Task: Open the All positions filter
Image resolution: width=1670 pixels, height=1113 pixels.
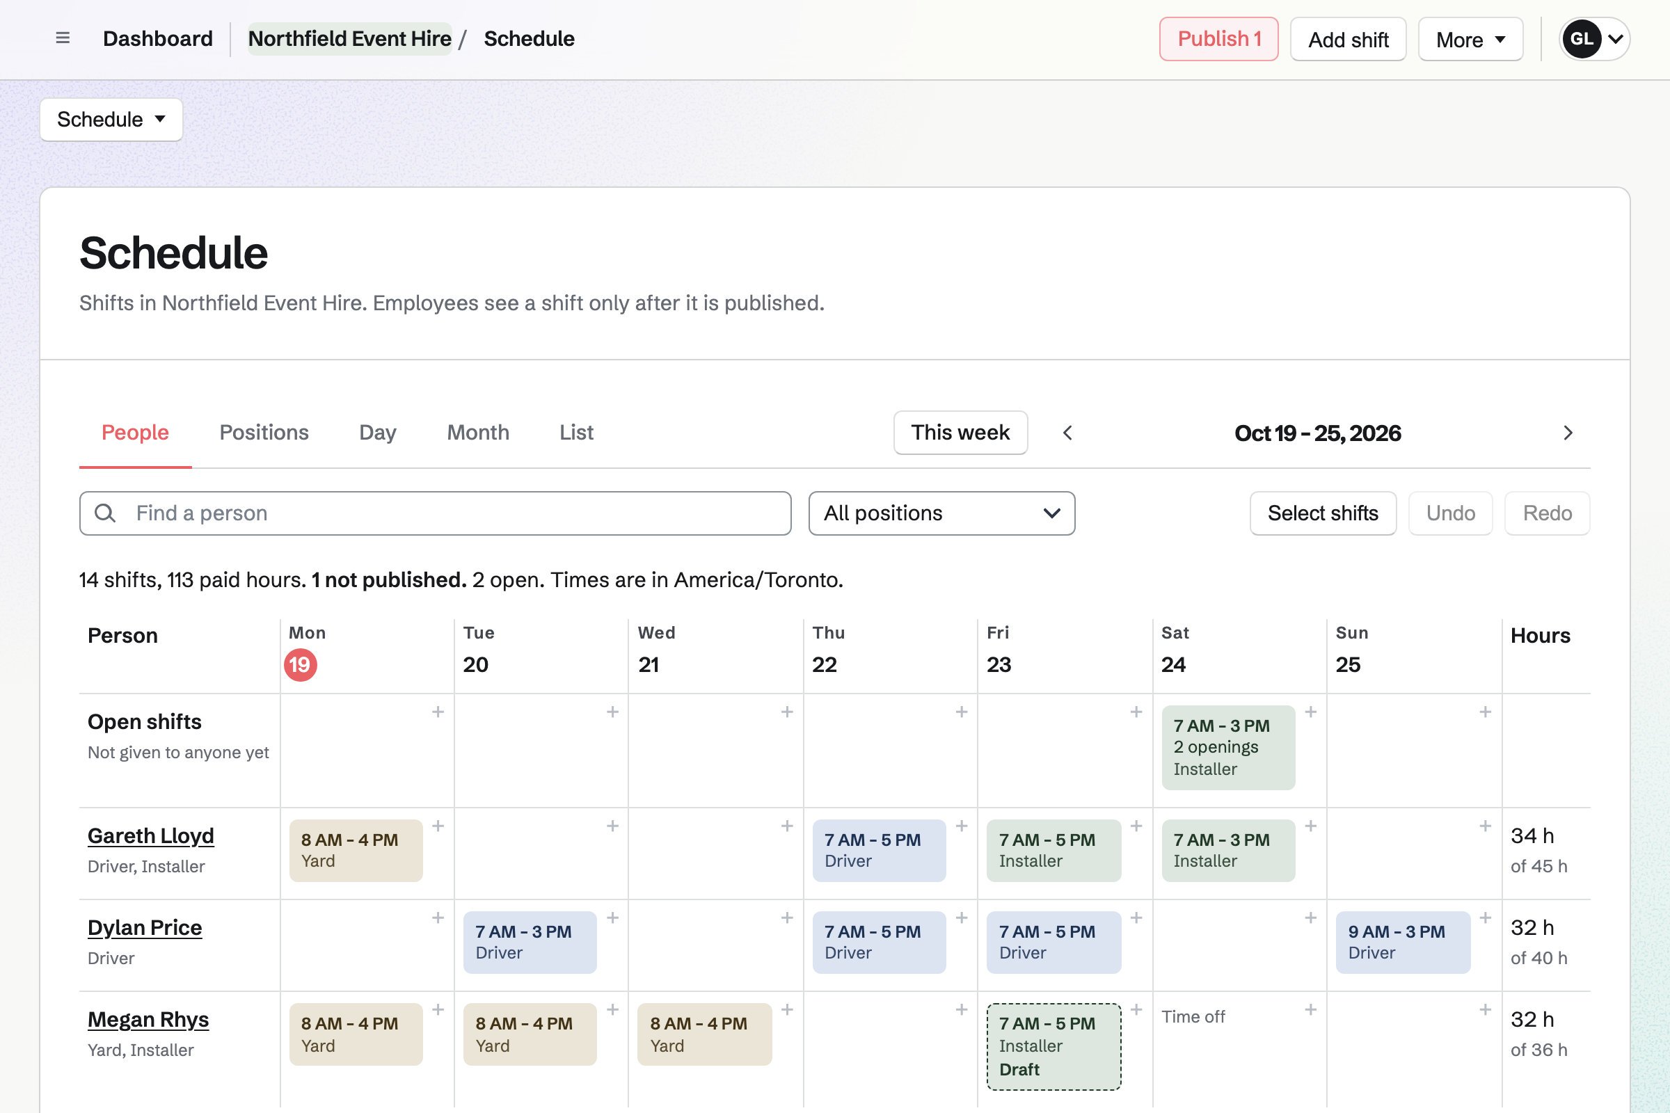Action: click(x=941, y=513)
